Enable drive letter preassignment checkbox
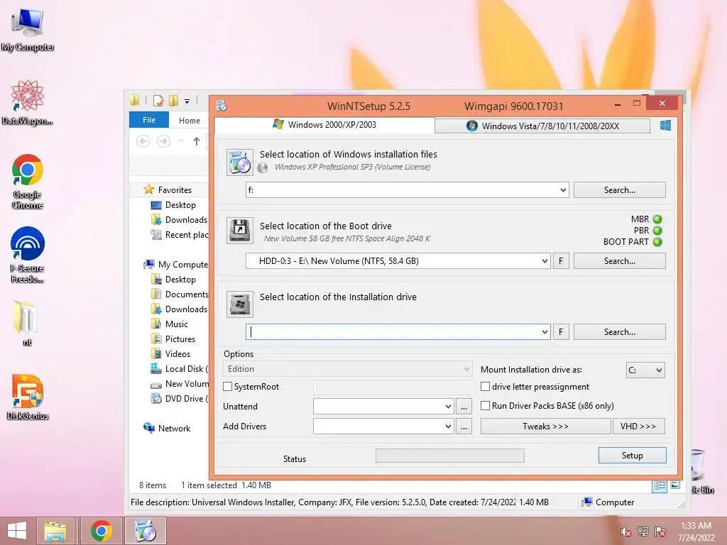727x545 pixels. click(485, 387)
